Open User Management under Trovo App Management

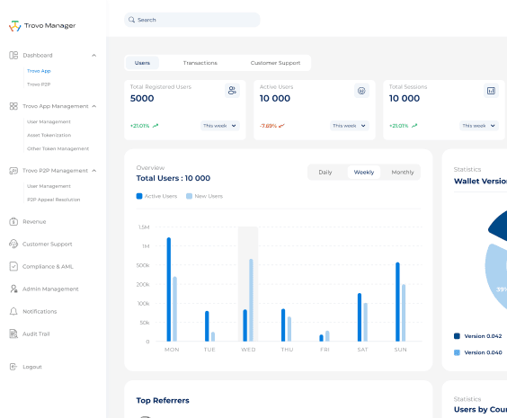click(49, 122)
